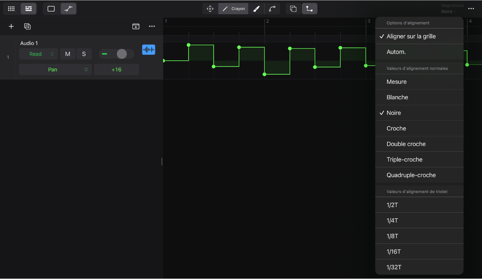482x279 pixels.
Task: Select 'Autom.' alignment option
Action: (x=419, y=52)
